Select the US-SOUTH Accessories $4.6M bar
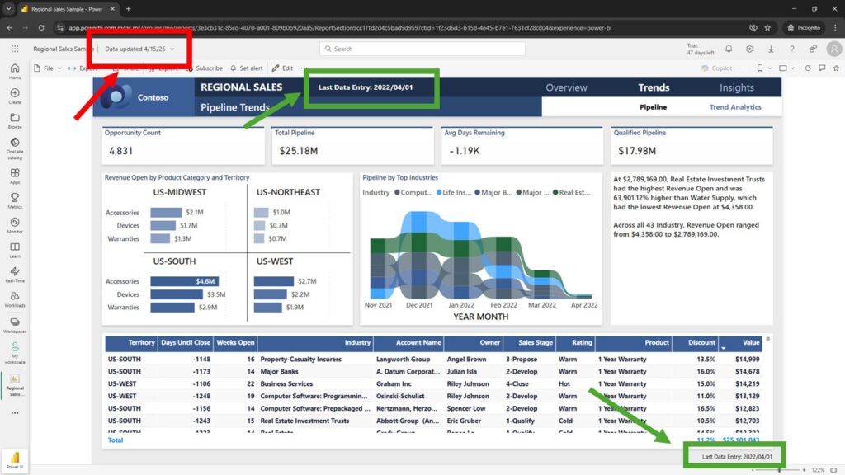This screenshot has width=845, height=475. click(x=184, y=281)
